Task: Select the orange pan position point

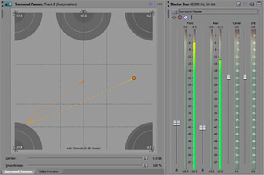Action: pyautogui.click(x=134, y=78)
